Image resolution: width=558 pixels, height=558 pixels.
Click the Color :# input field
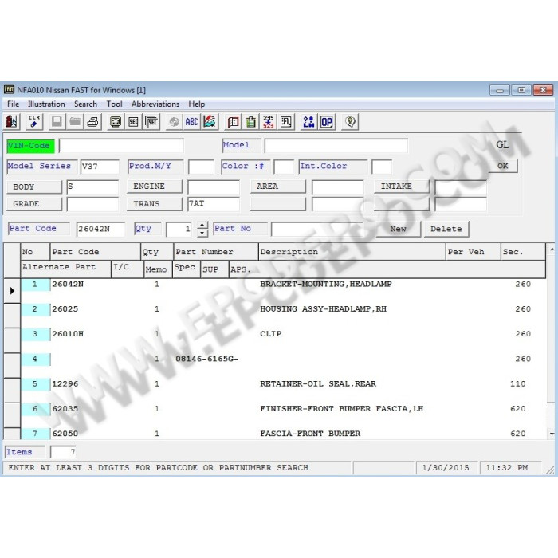pyautogui.click(x=284, y=167)
